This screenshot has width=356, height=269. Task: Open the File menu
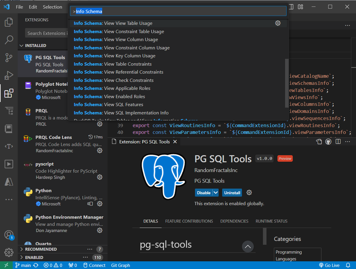click(x=19, y=7)
